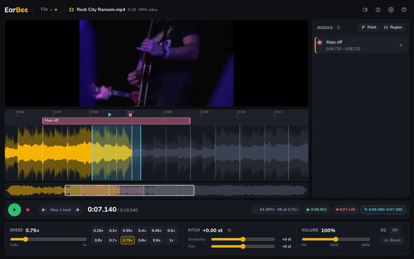The width and height of the screenshot is (414, 259).
Task: Add a Region mark
Action: pos(393,28)
